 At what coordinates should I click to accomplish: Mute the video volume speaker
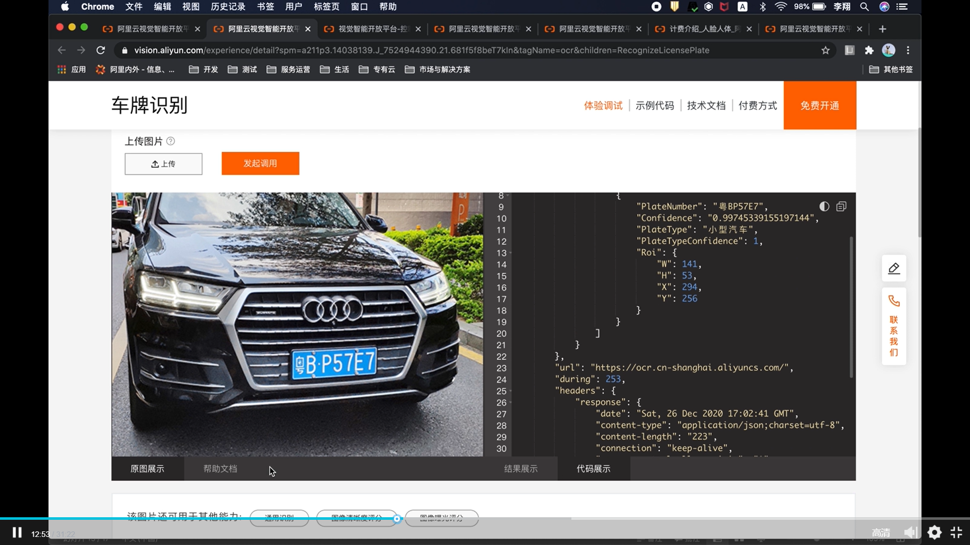coord(910,532)
